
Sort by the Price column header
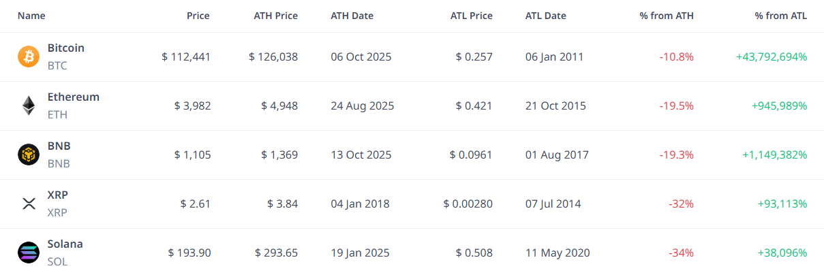198,16
